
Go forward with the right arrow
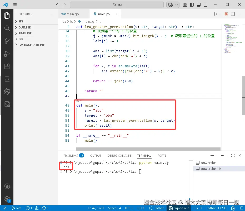click(64, 5)
